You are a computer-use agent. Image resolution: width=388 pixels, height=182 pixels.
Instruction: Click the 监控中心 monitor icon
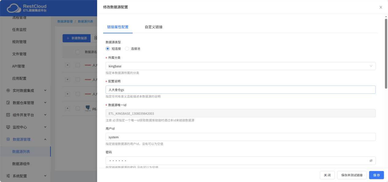click(8, 127)
